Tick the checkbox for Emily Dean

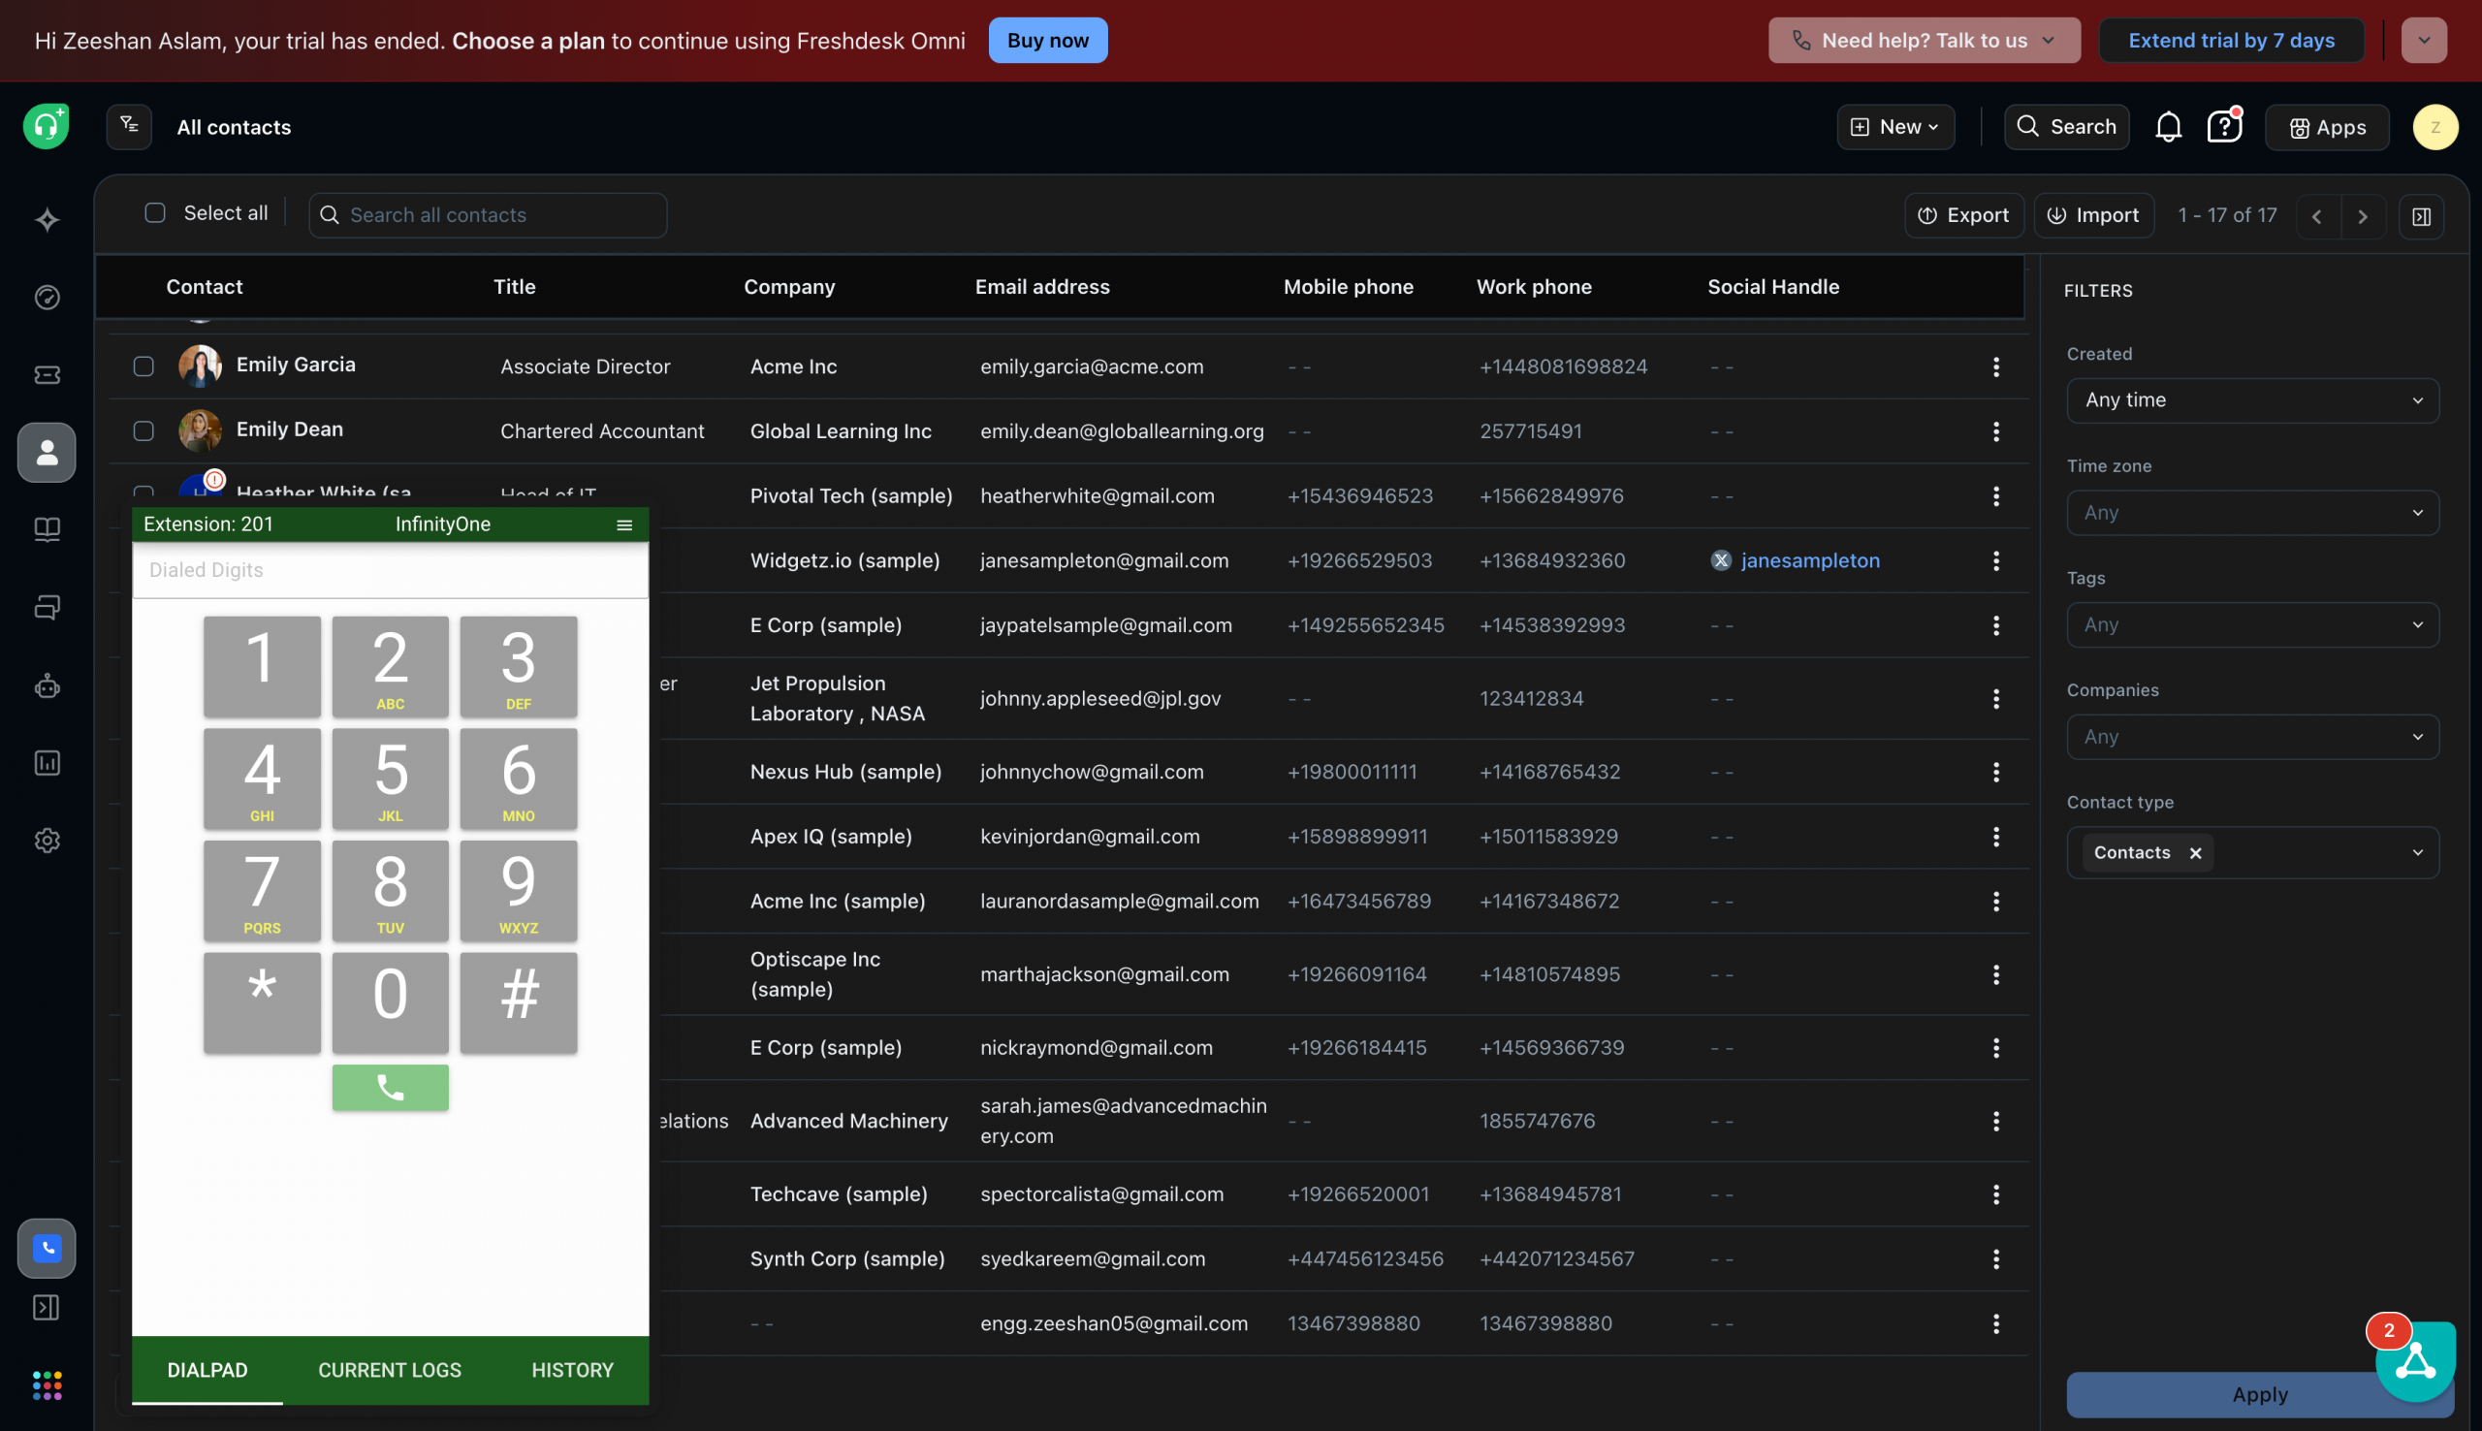point(143,431)
